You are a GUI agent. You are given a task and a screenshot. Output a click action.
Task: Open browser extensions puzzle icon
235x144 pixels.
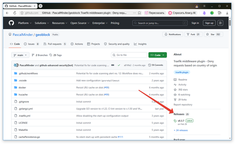[219, 13]
